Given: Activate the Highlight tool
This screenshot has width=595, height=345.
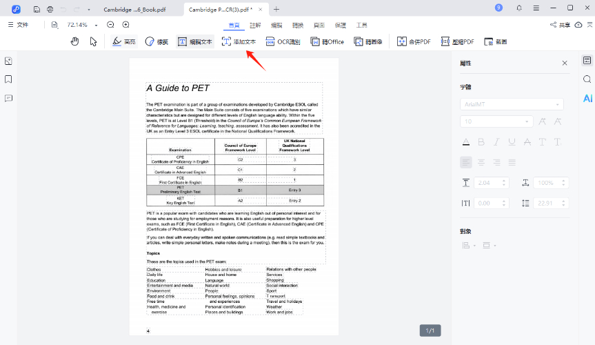Looking at the screenshot, I should [124, 41].
